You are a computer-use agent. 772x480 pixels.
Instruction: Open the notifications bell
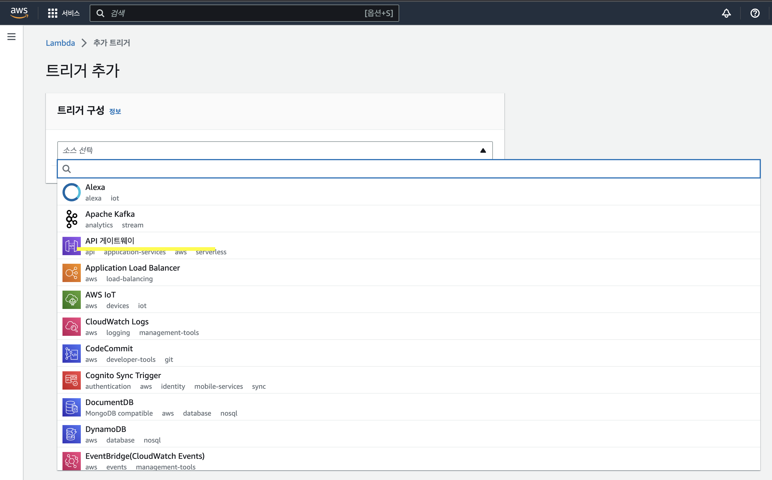[x=726, y=13]
